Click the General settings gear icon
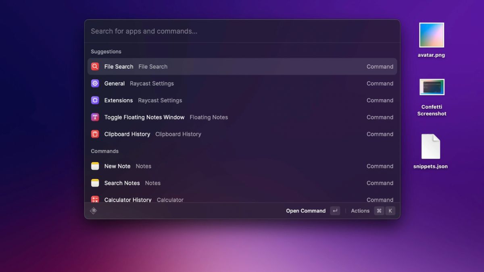Image resolution: width=484 pixels, height=272 pixels. point(95,83)
